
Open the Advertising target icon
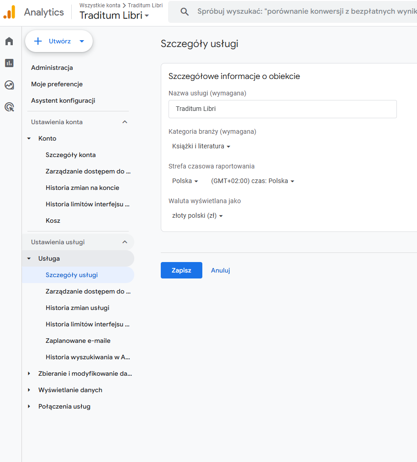coord(9,107)
